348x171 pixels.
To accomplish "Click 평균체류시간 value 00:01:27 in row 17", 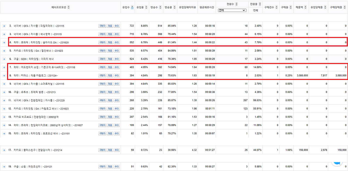I will coord(210,150).
